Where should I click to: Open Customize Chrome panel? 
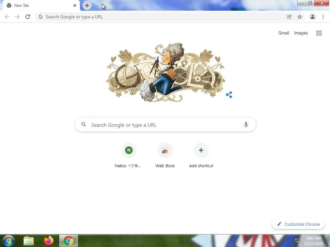click(x=298, y=224)
